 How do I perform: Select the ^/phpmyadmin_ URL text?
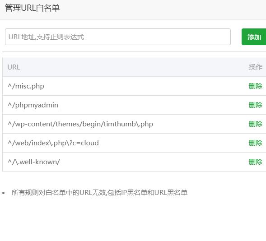click(34, 105)
